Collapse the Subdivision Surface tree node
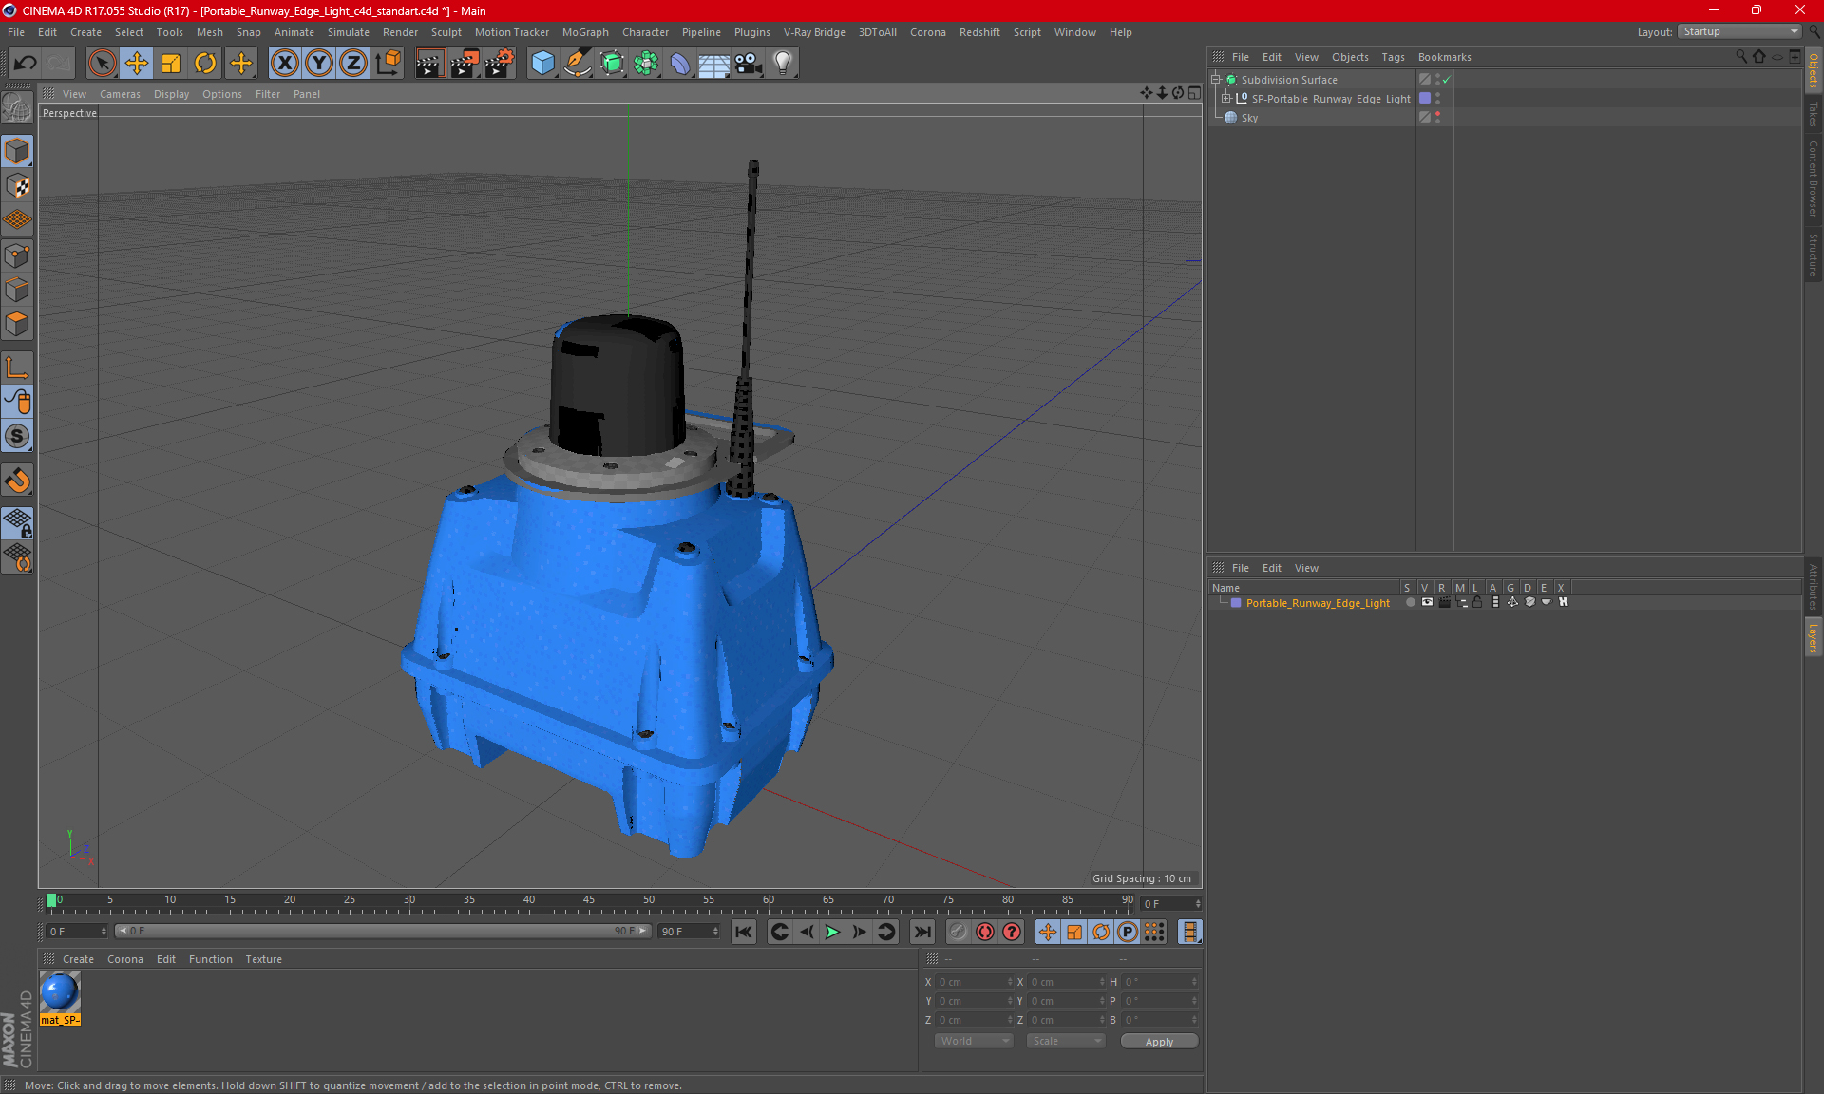This screenshot has height=1094, width=1824. [x=1216, y=80]
